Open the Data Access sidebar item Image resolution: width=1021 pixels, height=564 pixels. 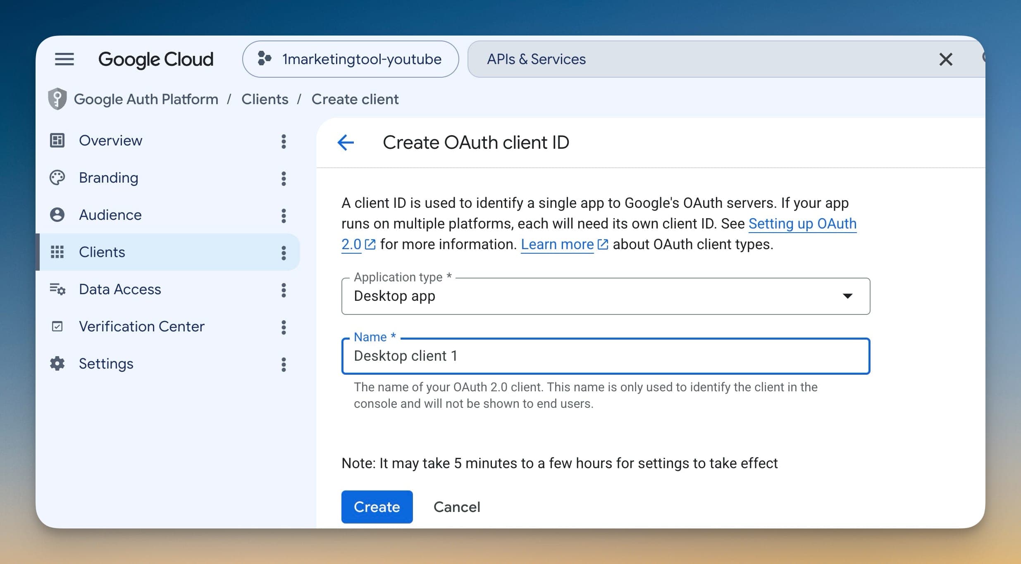pyautogui.click(x=168, y=289)
